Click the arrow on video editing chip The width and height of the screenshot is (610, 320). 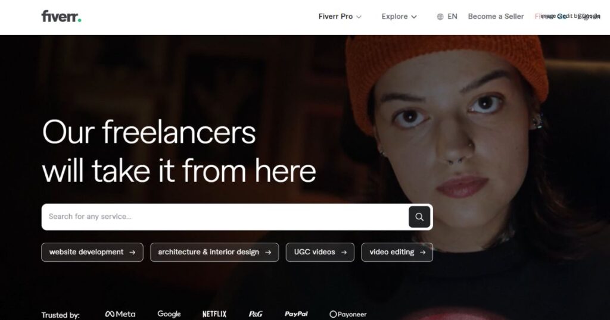point(422,252)
